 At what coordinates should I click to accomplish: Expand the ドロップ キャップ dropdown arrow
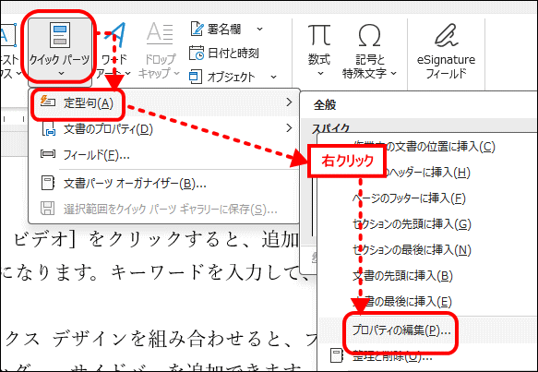[176, 73]
